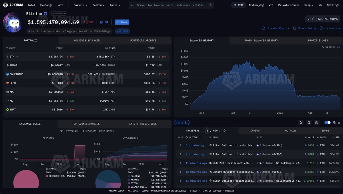Open the Intel nav link
This screenshot has width=343, height=194.
pyautogui.click(x=31, y=5)
